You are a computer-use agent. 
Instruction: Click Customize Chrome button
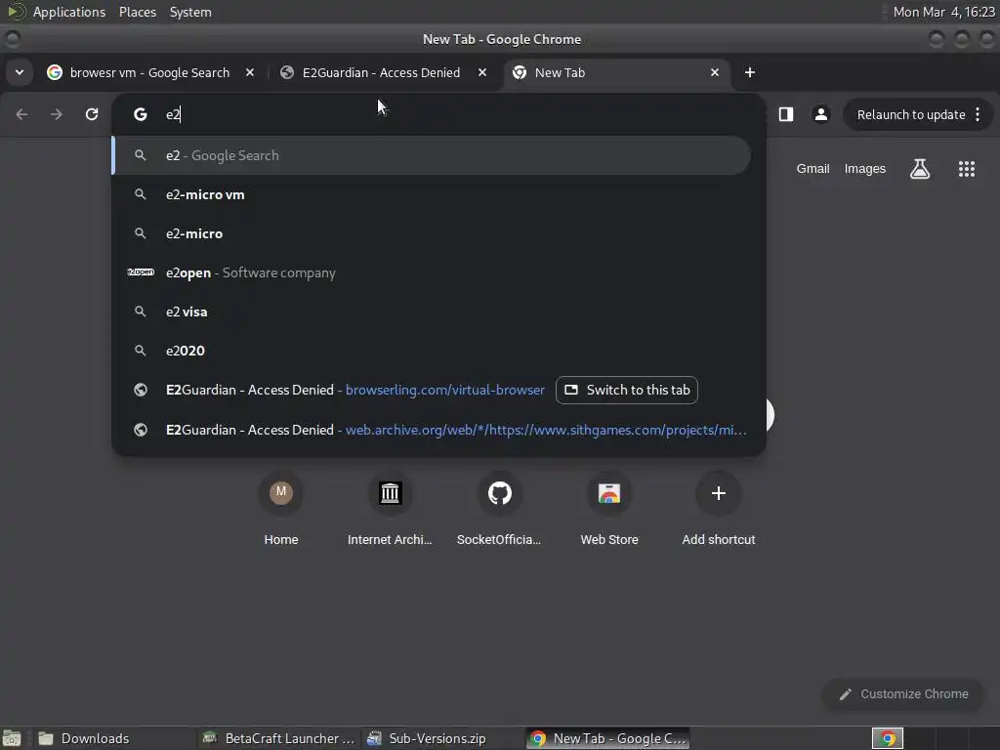(x=903, y=694)
